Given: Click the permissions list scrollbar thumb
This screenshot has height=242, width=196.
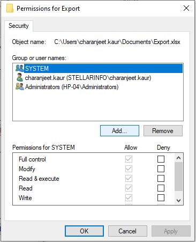Looking at the screenshot, I should click(x=178, y=177).
